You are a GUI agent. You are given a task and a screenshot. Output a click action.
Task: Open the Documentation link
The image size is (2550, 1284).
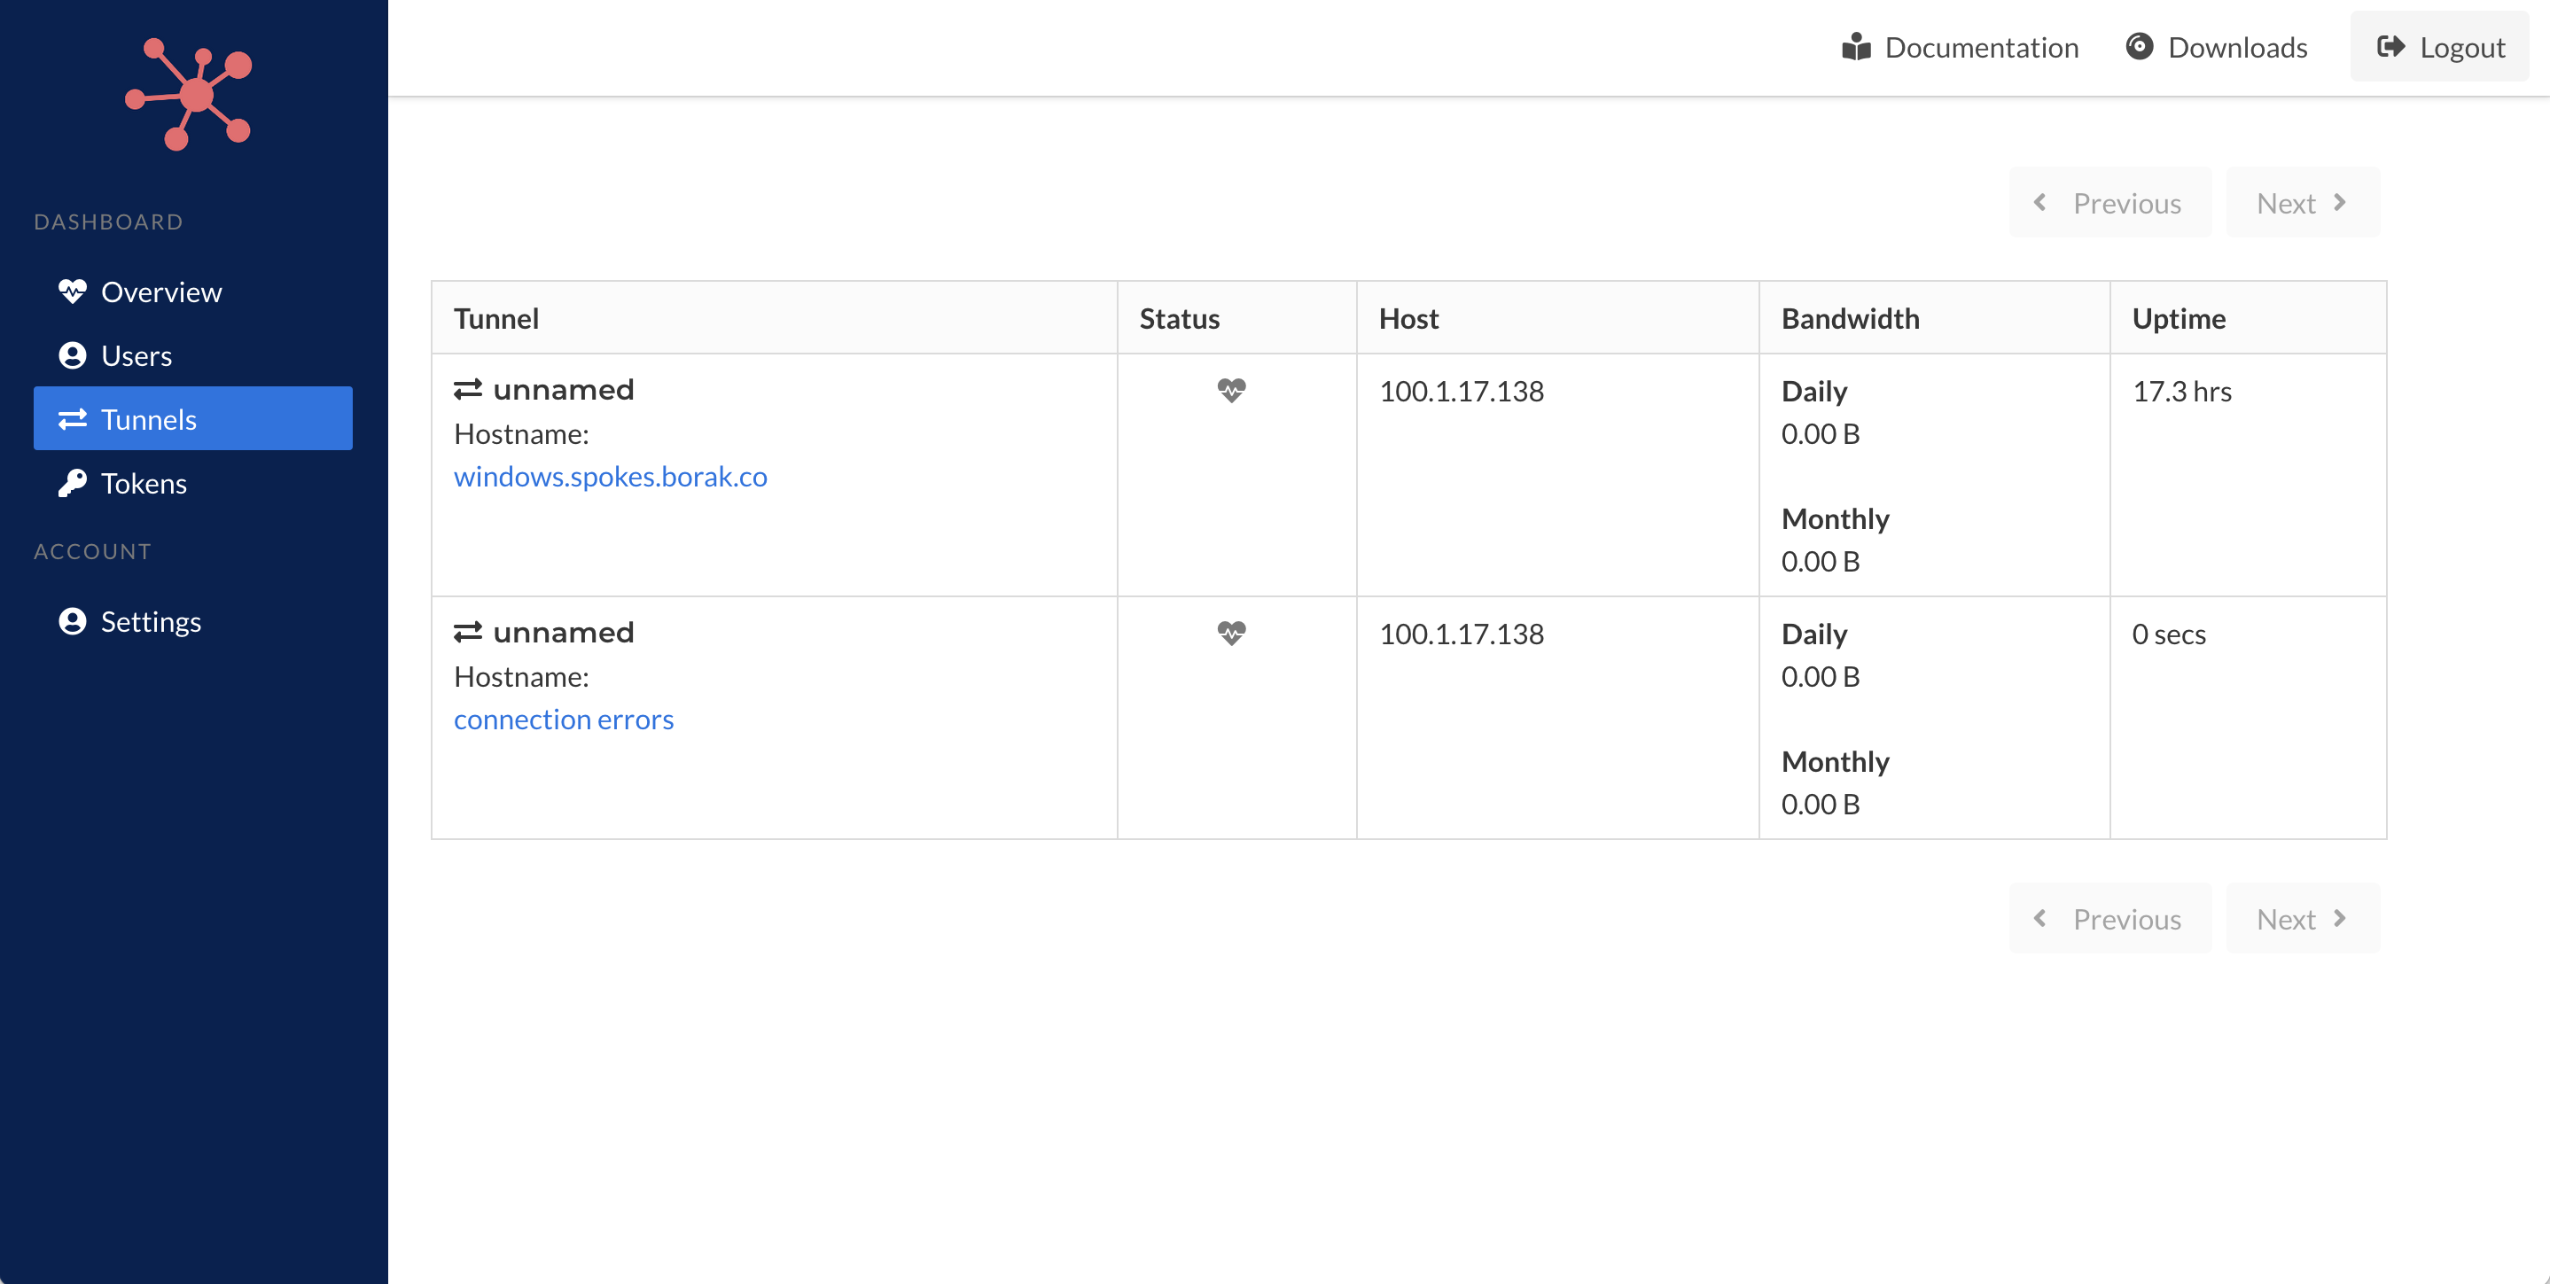(x=1960, y=48)
